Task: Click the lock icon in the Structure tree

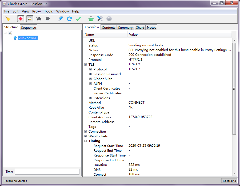Action: [10, 33]
